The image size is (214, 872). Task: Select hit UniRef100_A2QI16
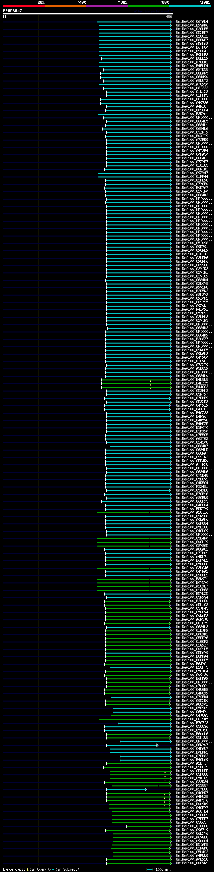tap(192, 513)
